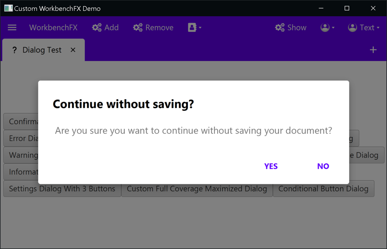Click the gears icon beside Show
The height and width of the screenshot is (249, 387).
(280, 28)
